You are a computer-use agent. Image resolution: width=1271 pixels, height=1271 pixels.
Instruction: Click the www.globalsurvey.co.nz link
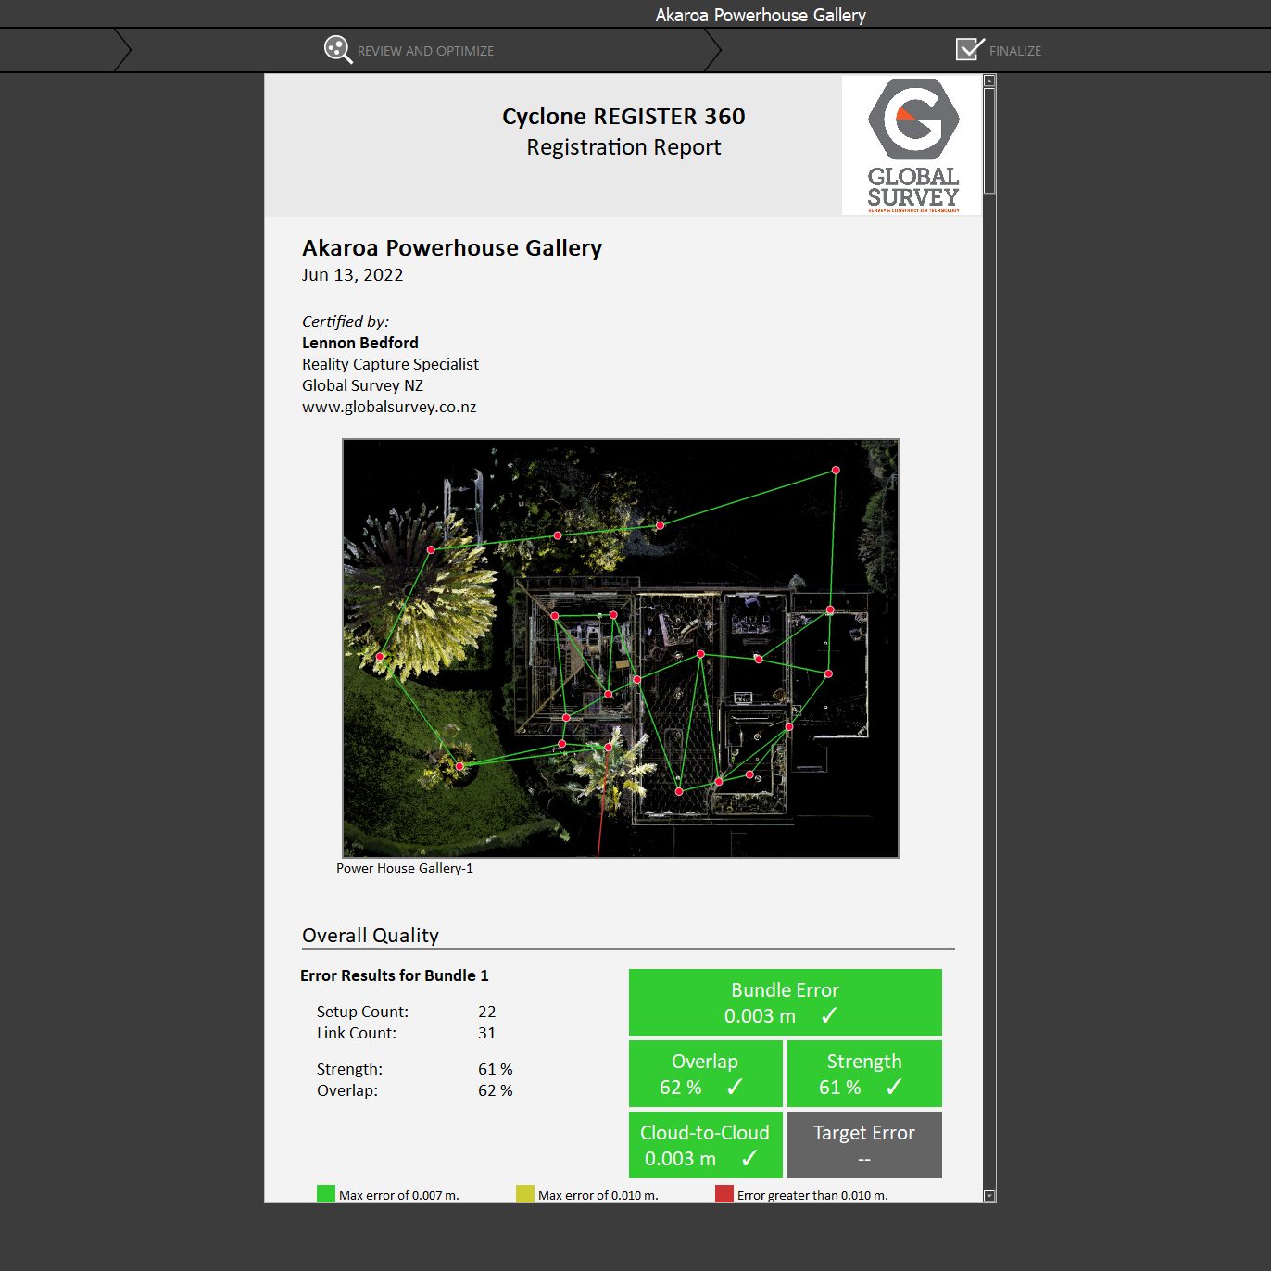coord(389,407)
